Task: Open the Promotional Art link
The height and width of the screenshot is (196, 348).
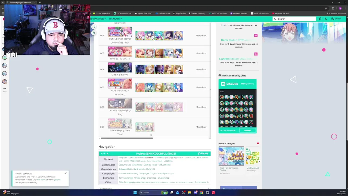Action: click(x=202, y=182)
